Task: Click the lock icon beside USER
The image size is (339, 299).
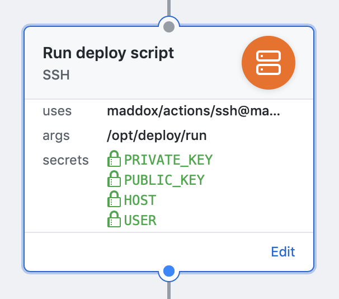Action: (x=114, y=220)
